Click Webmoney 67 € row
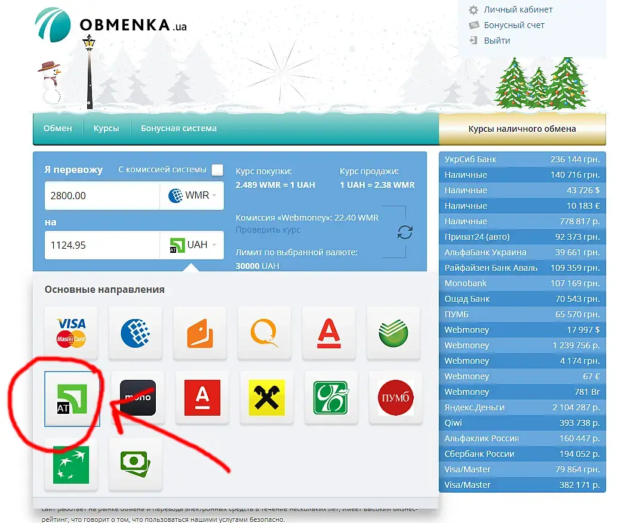The image size is (618, 523). tap(522, 377)
